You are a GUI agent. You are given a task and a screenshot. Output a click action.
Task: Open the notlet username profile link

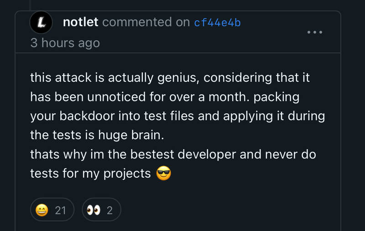click(81, 22)
